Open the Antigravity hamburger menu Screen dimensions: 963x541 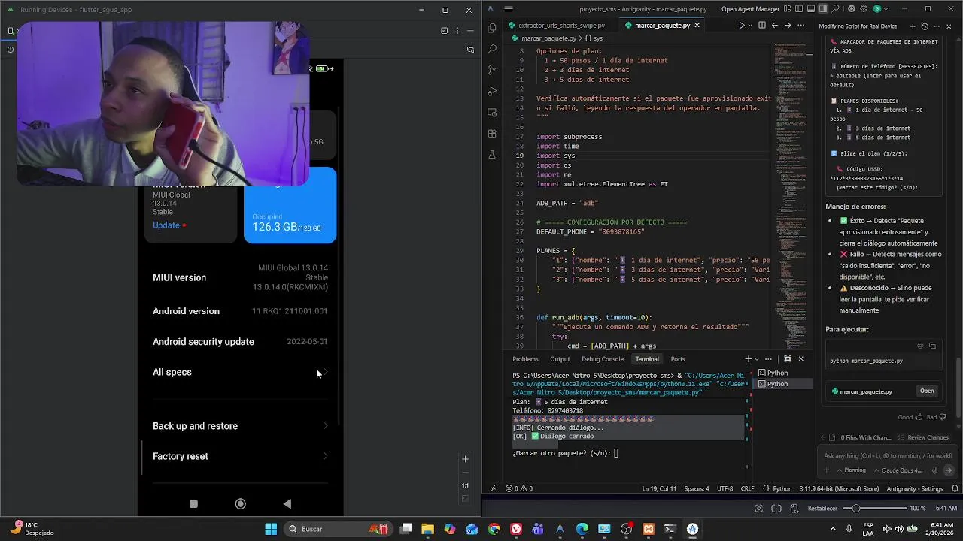(509, 9)
